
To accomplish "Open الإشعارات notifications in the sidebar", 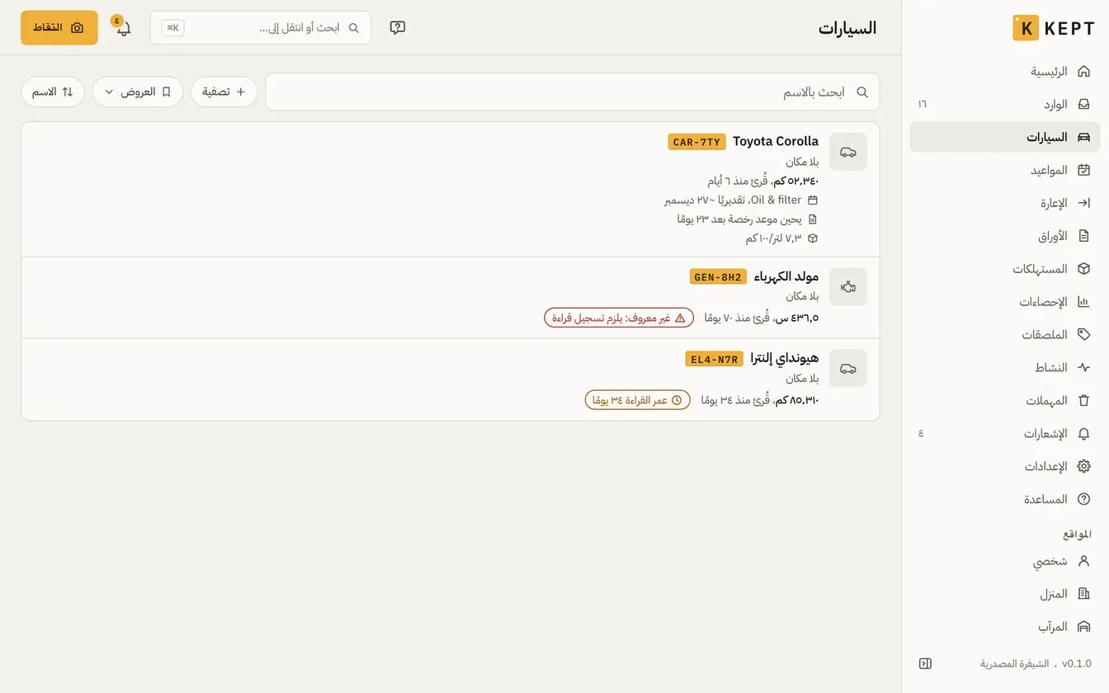I will [1005, 433].
